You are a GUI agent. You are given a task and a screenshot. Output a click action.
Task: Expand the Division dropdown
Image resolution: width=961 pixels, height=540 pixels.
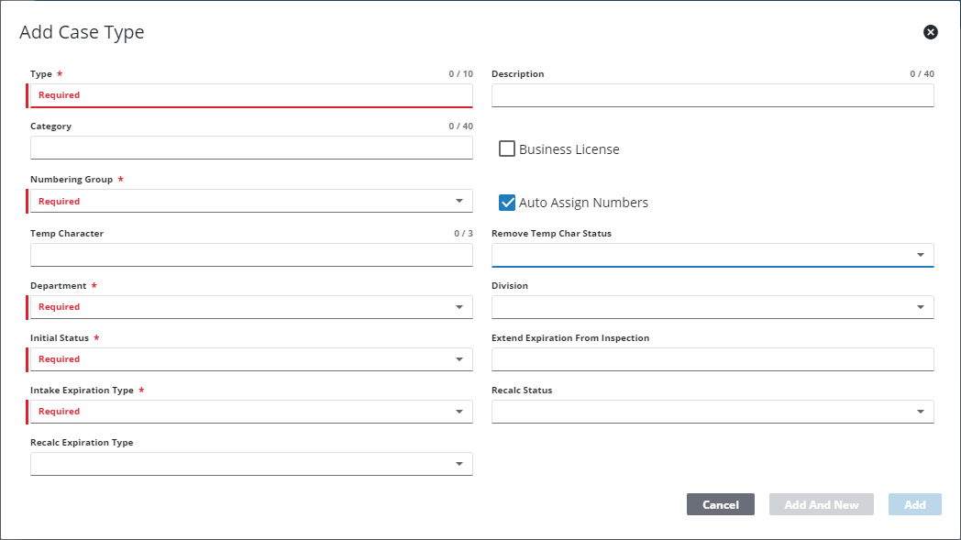click(x=712, y=307)
